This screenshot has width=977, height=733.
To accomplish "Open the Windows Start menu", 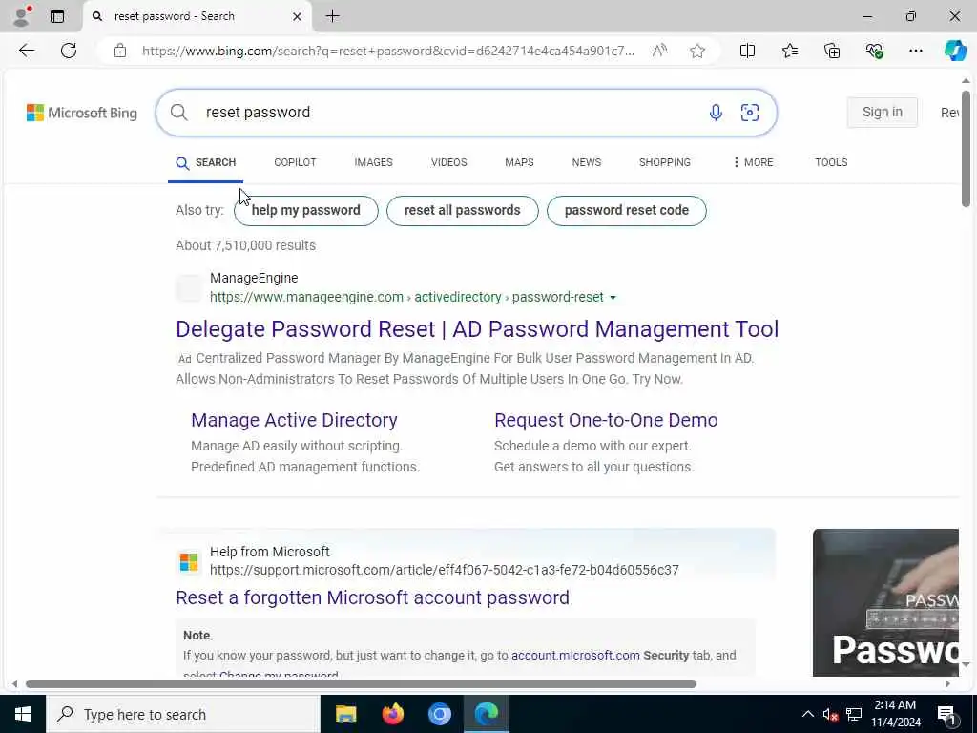I will coord(23,714).
